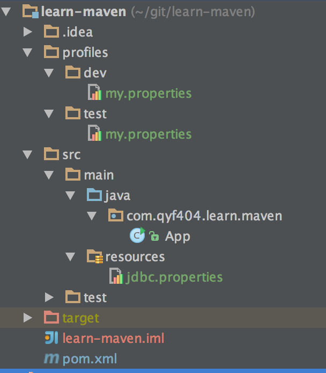Image resolution: width=326 pixels, height=373 pixels.
Task: Select the src folder name
Action: click(x=71, y=155)
